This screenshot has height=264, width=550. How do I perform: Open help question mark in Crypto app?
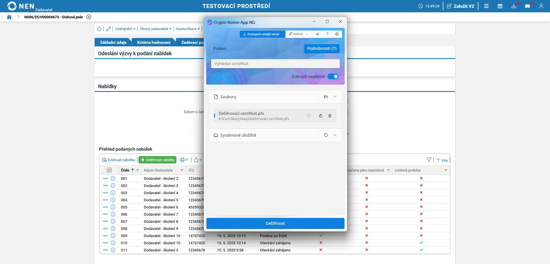click(x=327, y=34)
